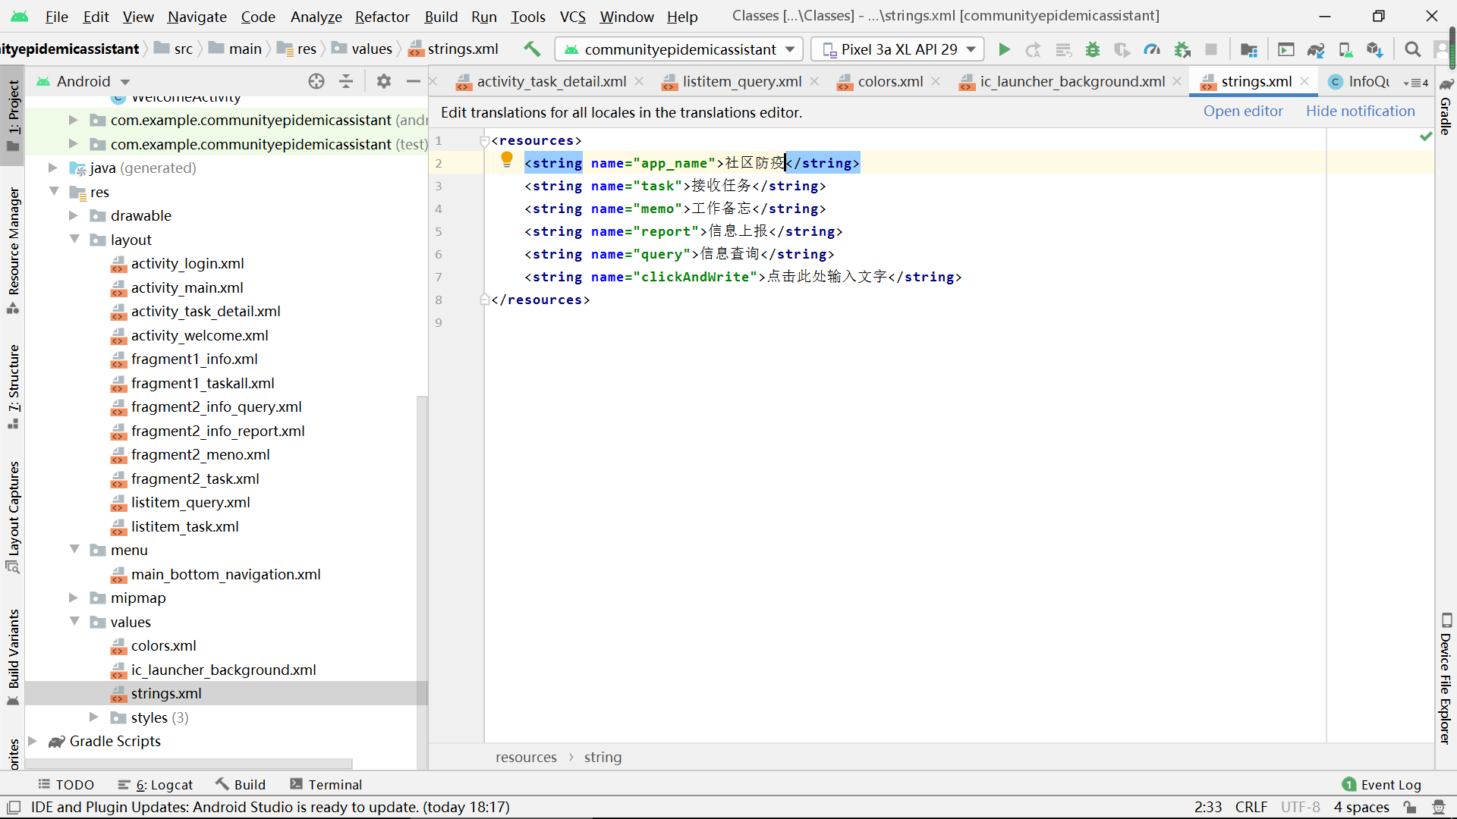Click the Search Everywhere magnifier
The height and width of the screenshot is (819, 1457).
pos(1412,49)
